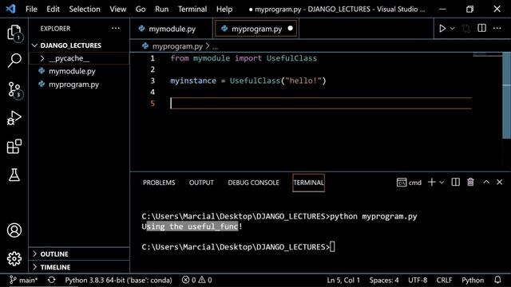Viewport: 511px width, 287px height.
Task: Open the Search view icon
Action: click(14, 61)
